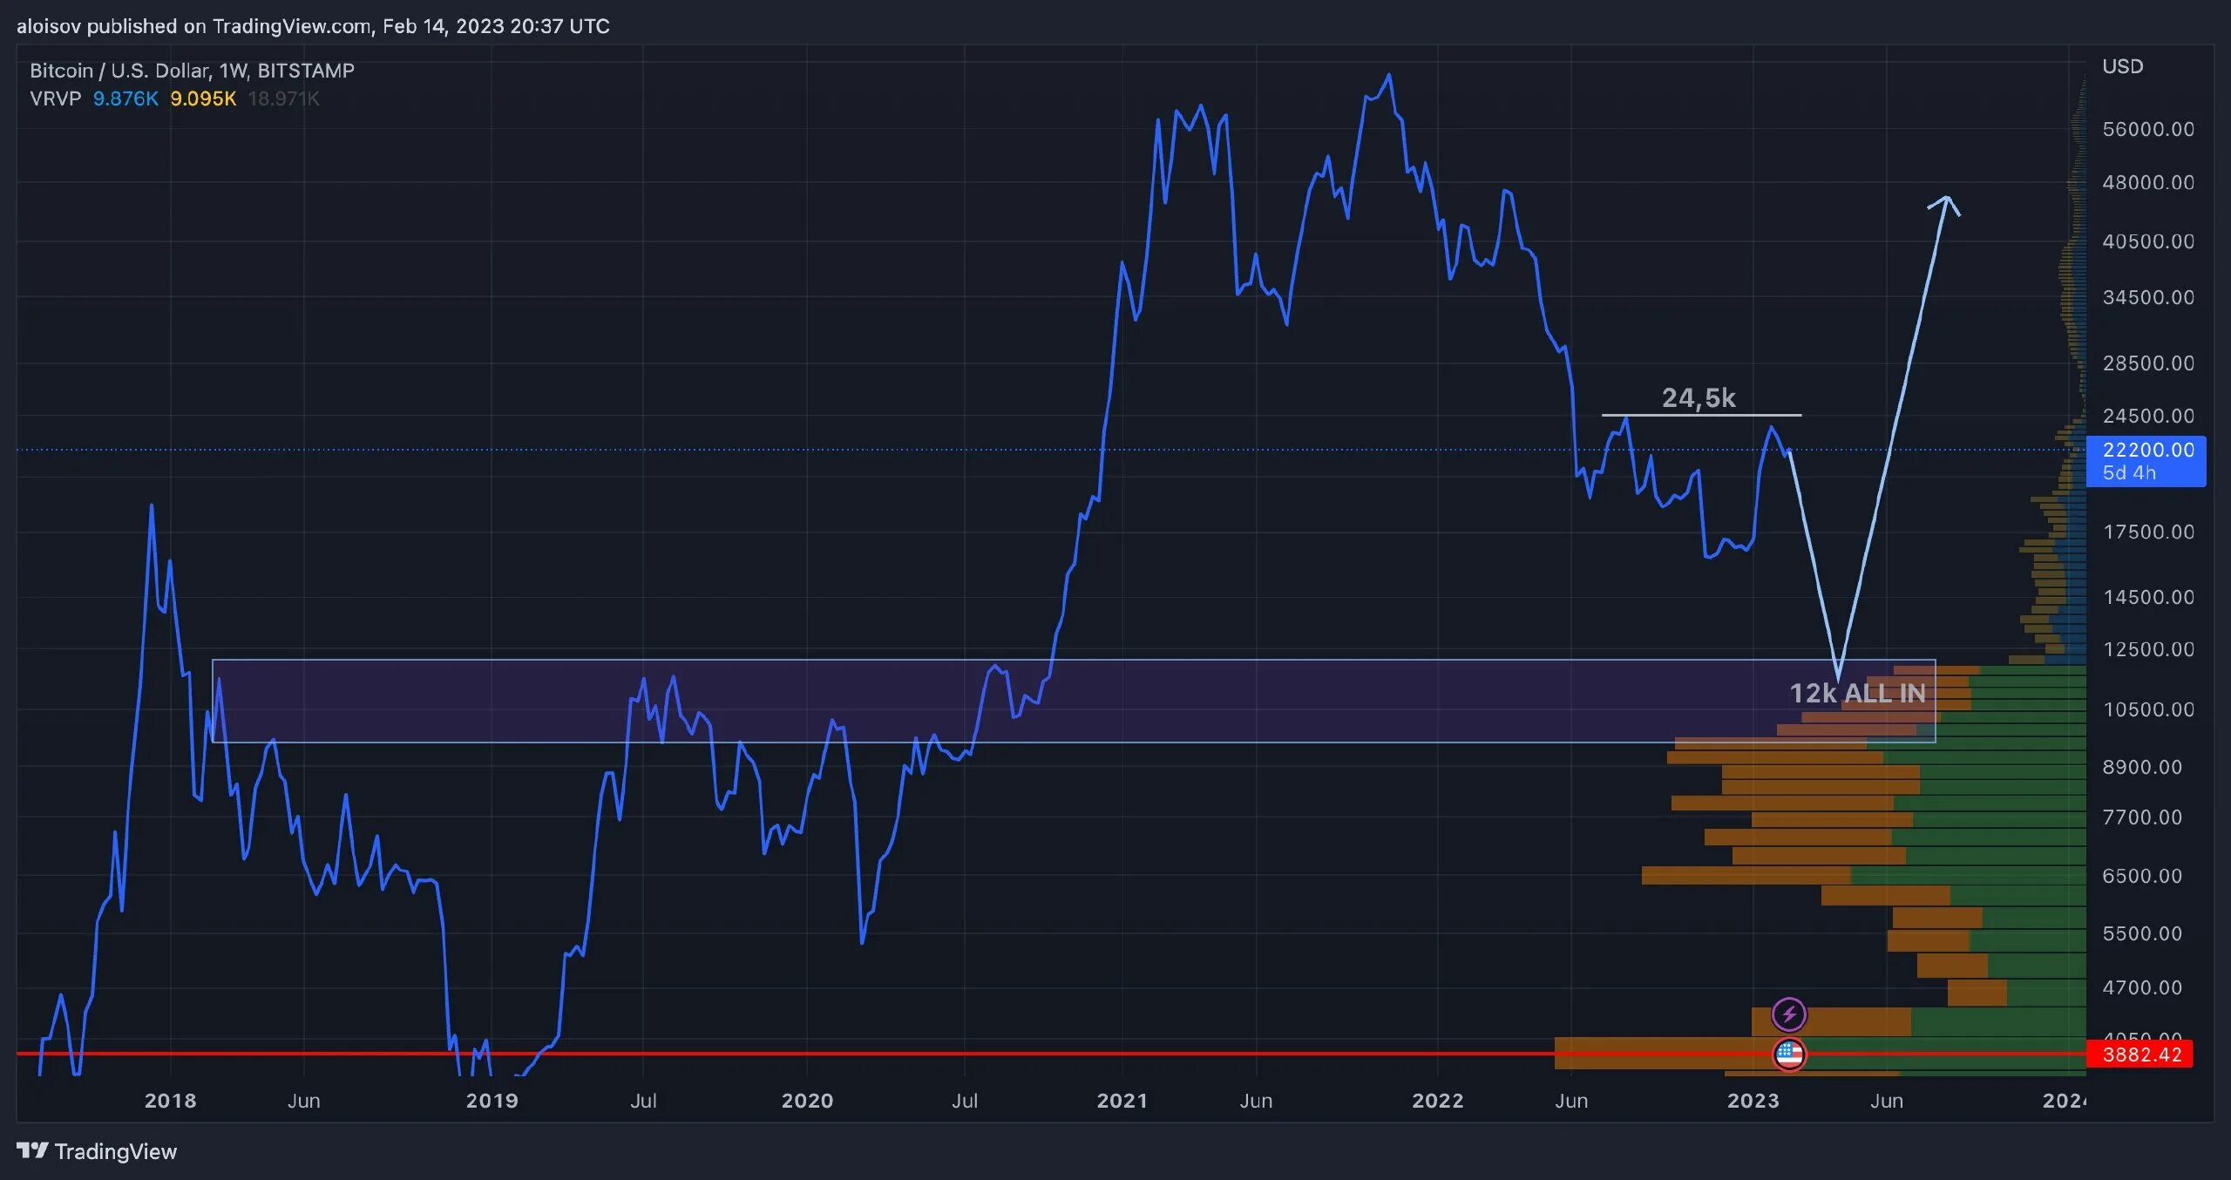Click the blue 9.876K VRVP value

coord(125,98)
